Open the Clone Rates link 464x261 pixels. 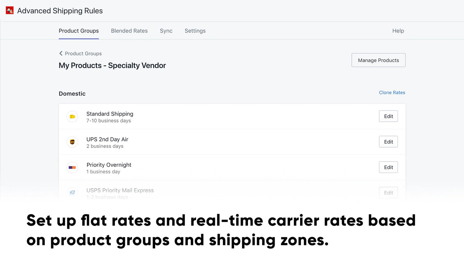[392, 92]
